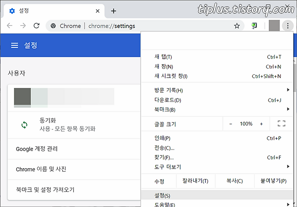Viewport: 297px width, 207px height.
Task: Click 붙여넣기(P) in edit row
Action: [x=273, y=181]
